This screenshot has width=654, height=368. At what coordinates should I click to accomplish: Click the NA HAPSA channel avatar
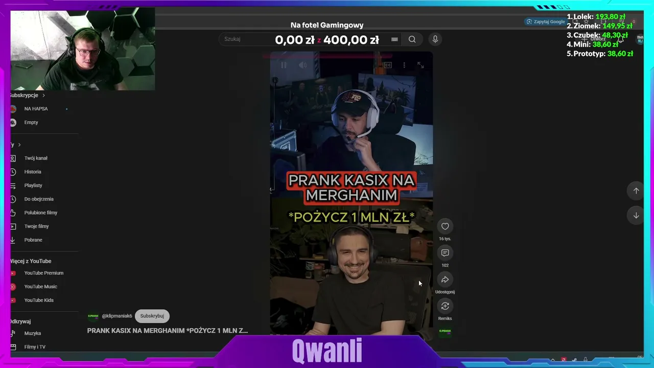[13, 109]
